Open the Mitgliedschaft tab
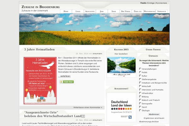Image resolution: width=189 pixels, height=126 pixels. click(150, 11)
